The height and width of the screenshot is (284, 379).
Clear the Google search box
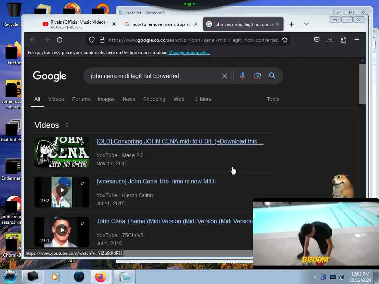[x=225, y=76]
